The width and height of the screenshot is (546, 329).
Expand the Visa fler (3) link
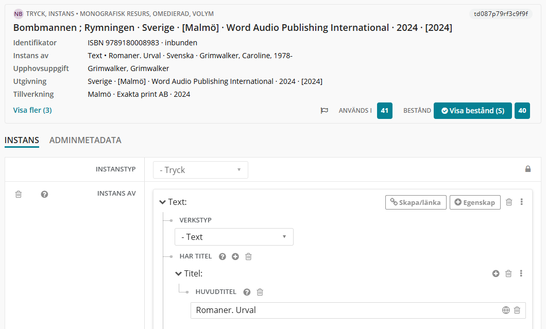[32, 110]
